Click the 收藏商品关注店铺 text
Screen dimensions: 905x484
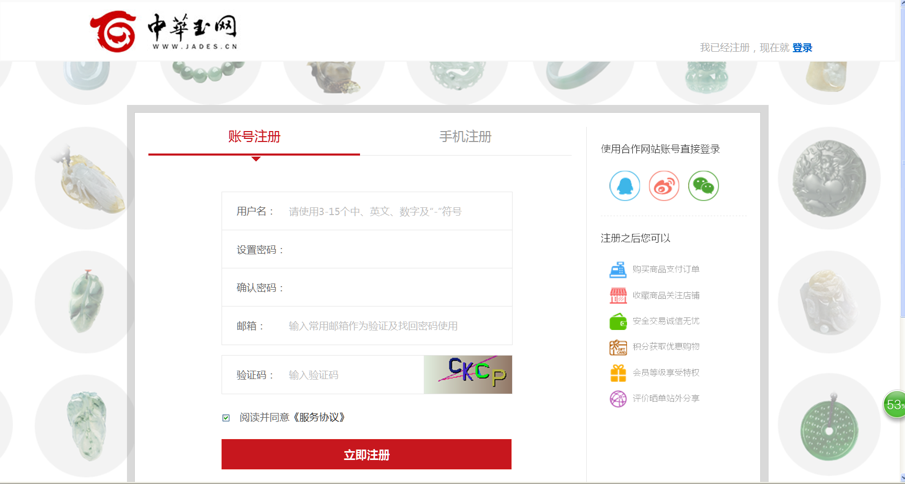pos(666,296)
